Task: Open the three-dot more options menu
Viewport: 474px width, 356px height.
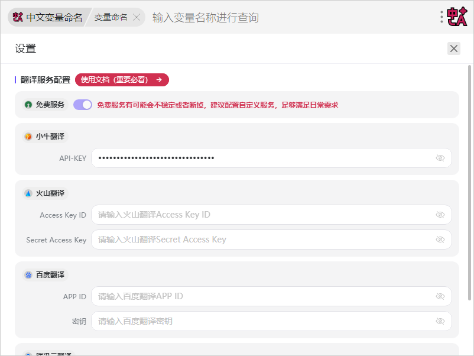Action: point(441,17)
